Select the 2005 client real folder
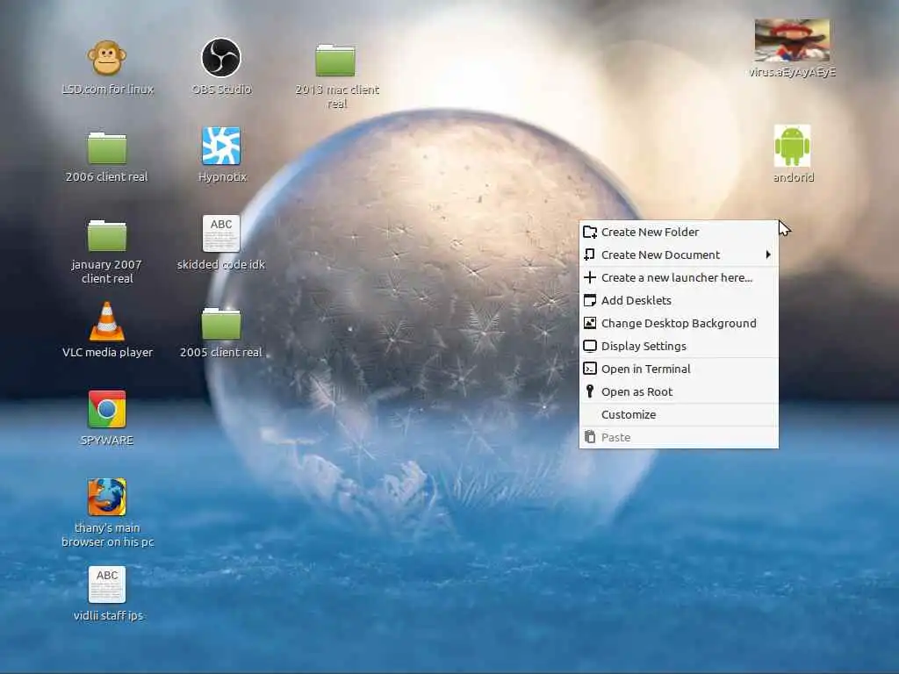The height and width of the screenshot is (674, 899). coord(221,323)
